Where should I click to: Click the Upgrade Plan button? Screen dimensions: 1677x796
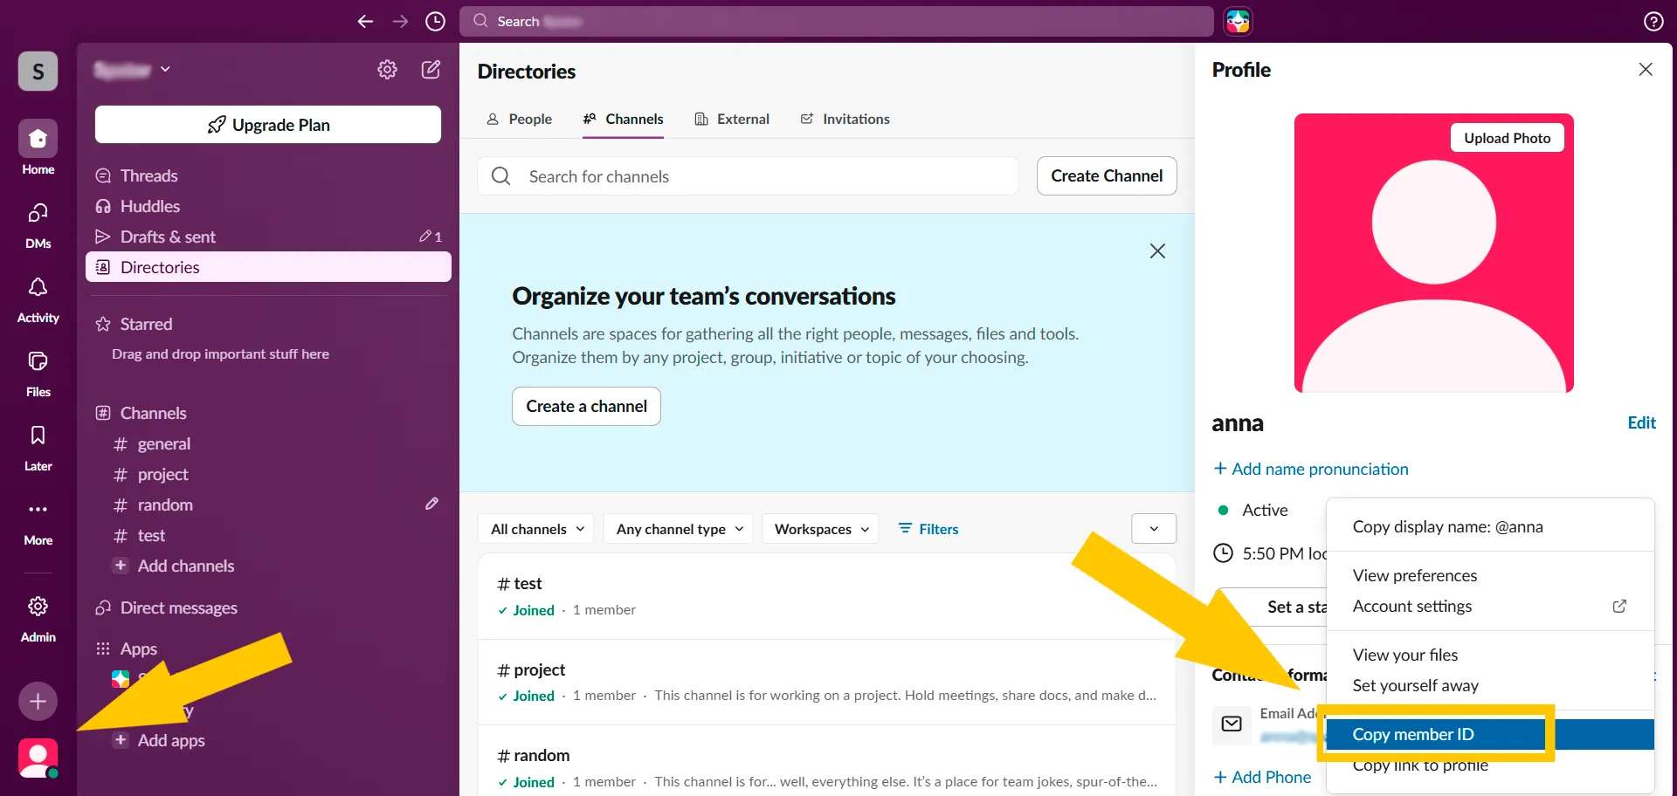coord(268,125)
